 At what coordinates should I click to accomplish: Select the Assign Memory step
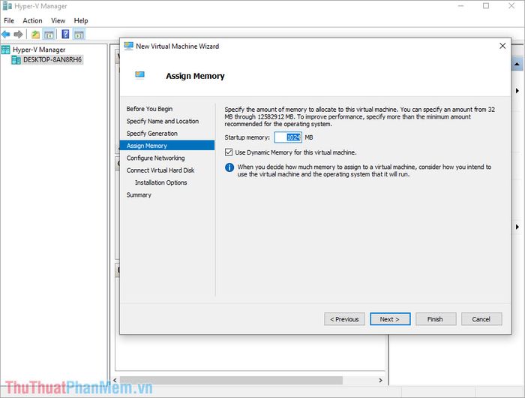tap(167, 146)
